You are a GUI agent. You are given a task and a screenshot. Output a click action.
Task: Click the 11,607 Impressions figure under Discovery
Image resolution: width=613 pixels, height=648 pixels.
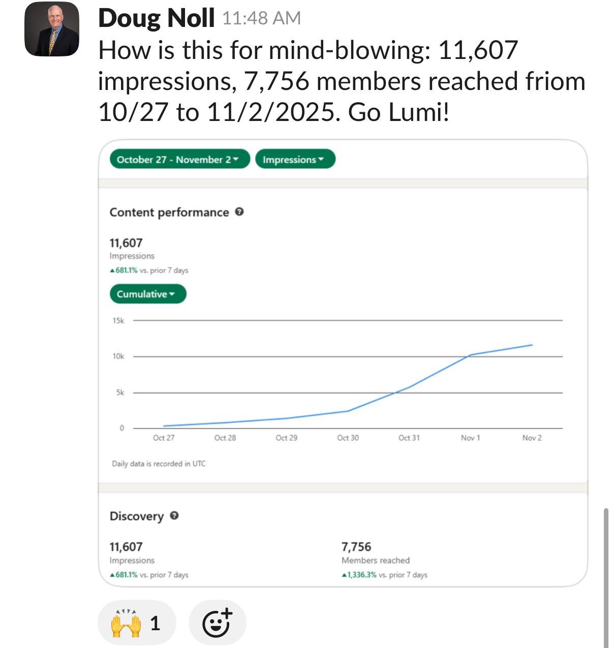pyautogui.click(x=126, y=547)
